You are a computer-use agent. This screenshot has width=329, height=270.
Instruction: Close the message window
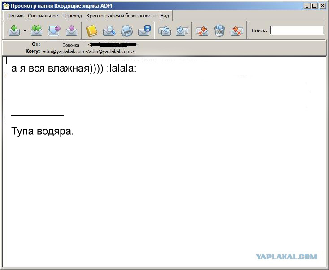tap(322, 6)
